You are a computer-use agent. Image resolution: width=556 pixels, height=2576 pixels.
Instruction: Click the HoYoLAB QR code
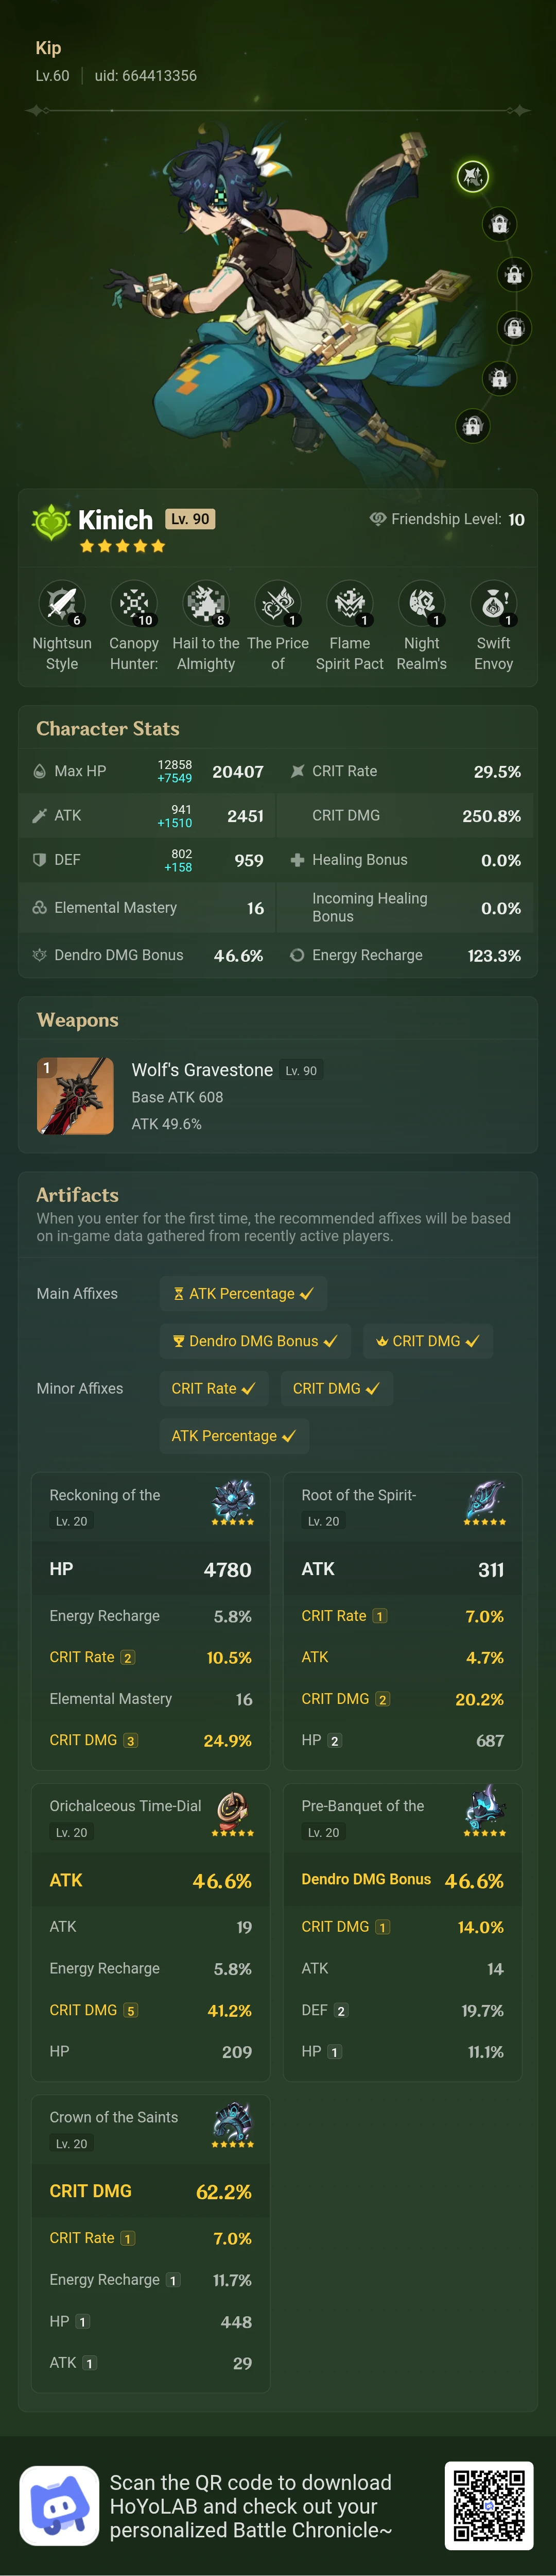point(489,2506)
